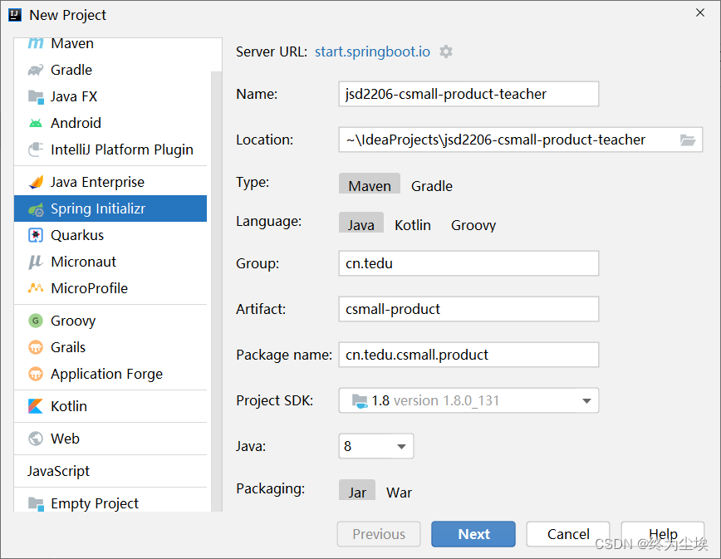
Task: Click the Quarkus icon
Action: pos(36,235)
